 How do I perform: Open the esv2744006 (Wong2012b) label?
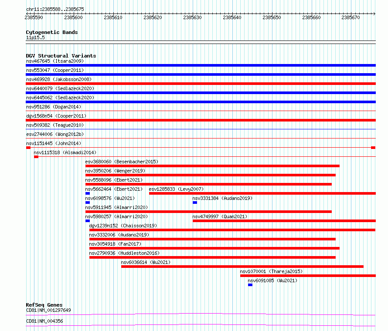(x=55, y=134)
